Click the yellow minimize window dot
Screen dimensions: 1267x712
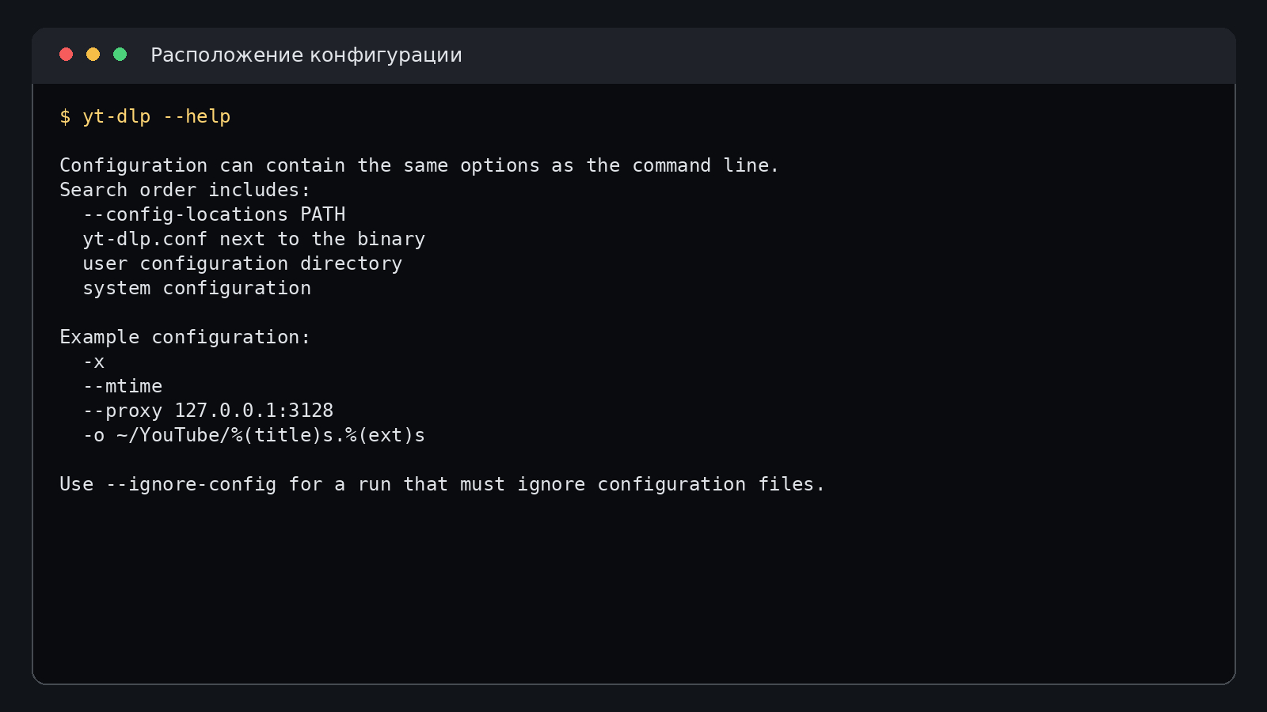[93, 54]
